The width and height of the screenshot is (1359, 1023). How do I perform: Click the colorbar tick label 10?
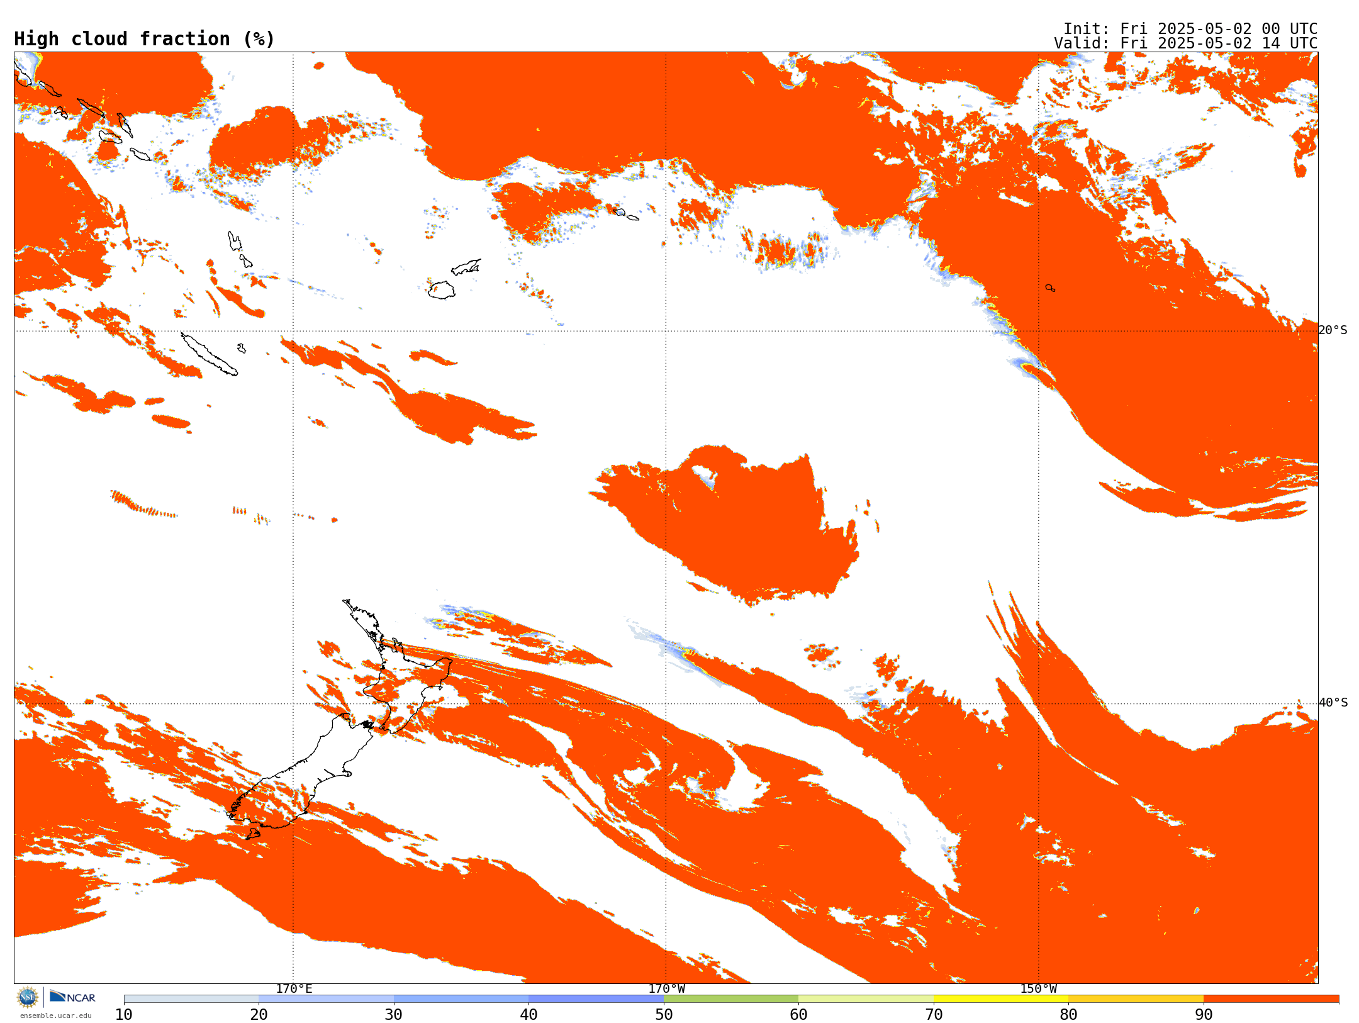tap(124, 1015)
